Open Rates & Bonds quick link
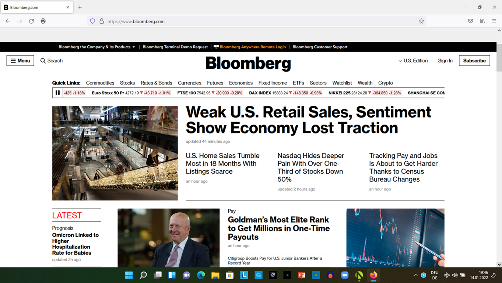The width and height of the screenshot is (502, 283). point(157,83)
